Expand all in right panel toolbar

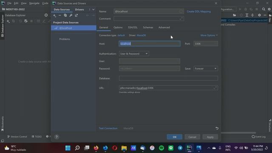pos(247,15)
